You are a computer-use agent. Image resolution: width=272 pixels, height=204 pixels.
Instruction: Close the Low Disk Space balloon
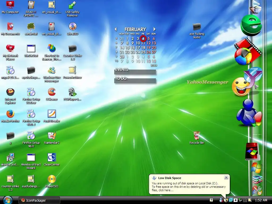pyautogui.click(x=226, y=177)
